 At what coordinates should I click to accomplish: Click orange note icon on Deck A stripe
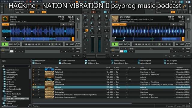(73, 39)
